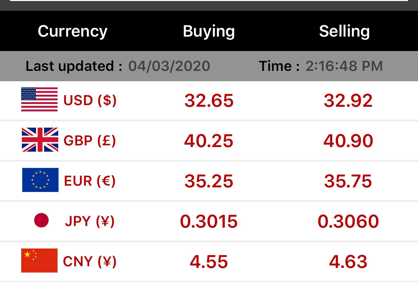Open the CNY (¥) currency label
This screenshot has width=418, height=282.
[90, 262]
